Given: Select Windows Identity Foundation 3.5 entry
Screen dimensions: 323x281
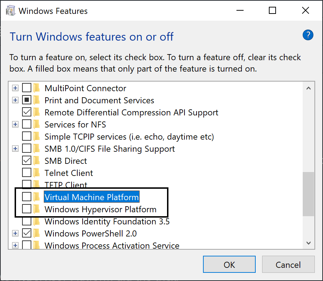Looking at the screenshot, I should 107,222.
